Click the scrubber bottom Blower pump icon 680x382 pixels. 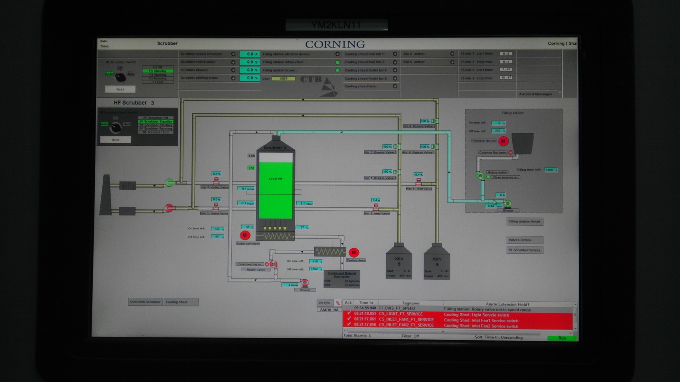point(305,283)
